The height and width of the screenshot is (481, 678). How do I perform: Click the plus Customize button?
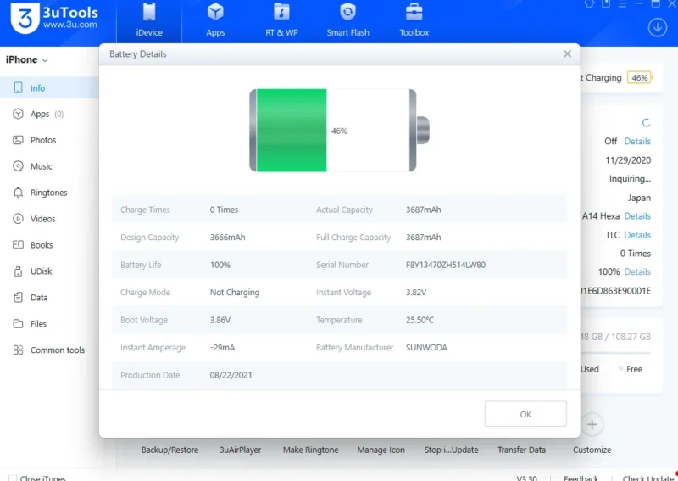592,424
